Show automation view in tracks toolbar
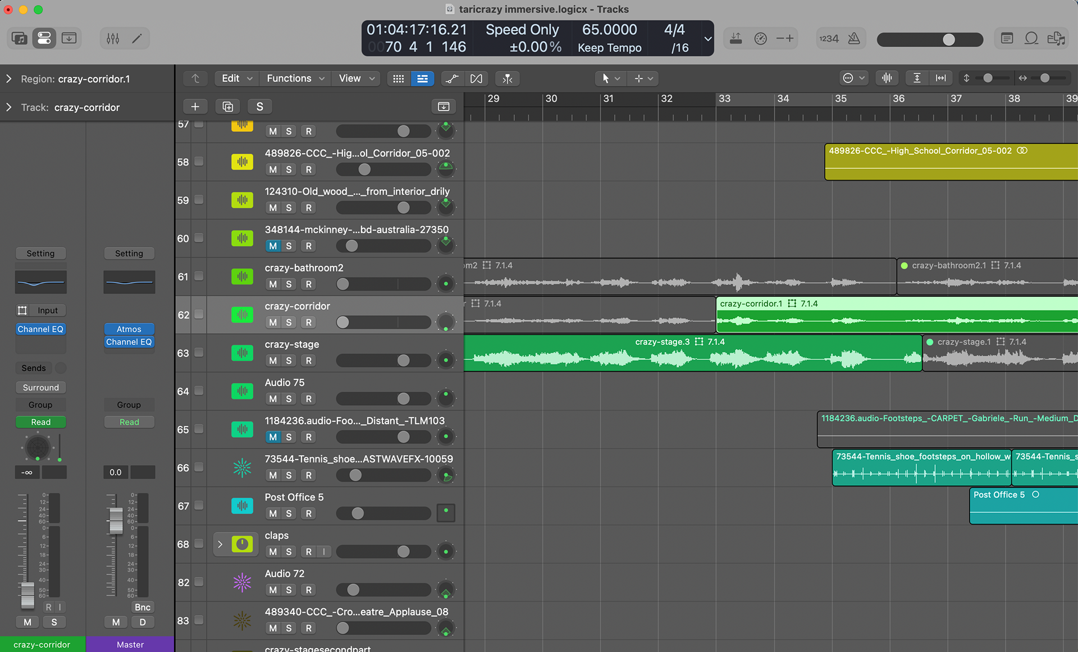This screenshot has width=1078, height=652. click(x=452, y=79)
